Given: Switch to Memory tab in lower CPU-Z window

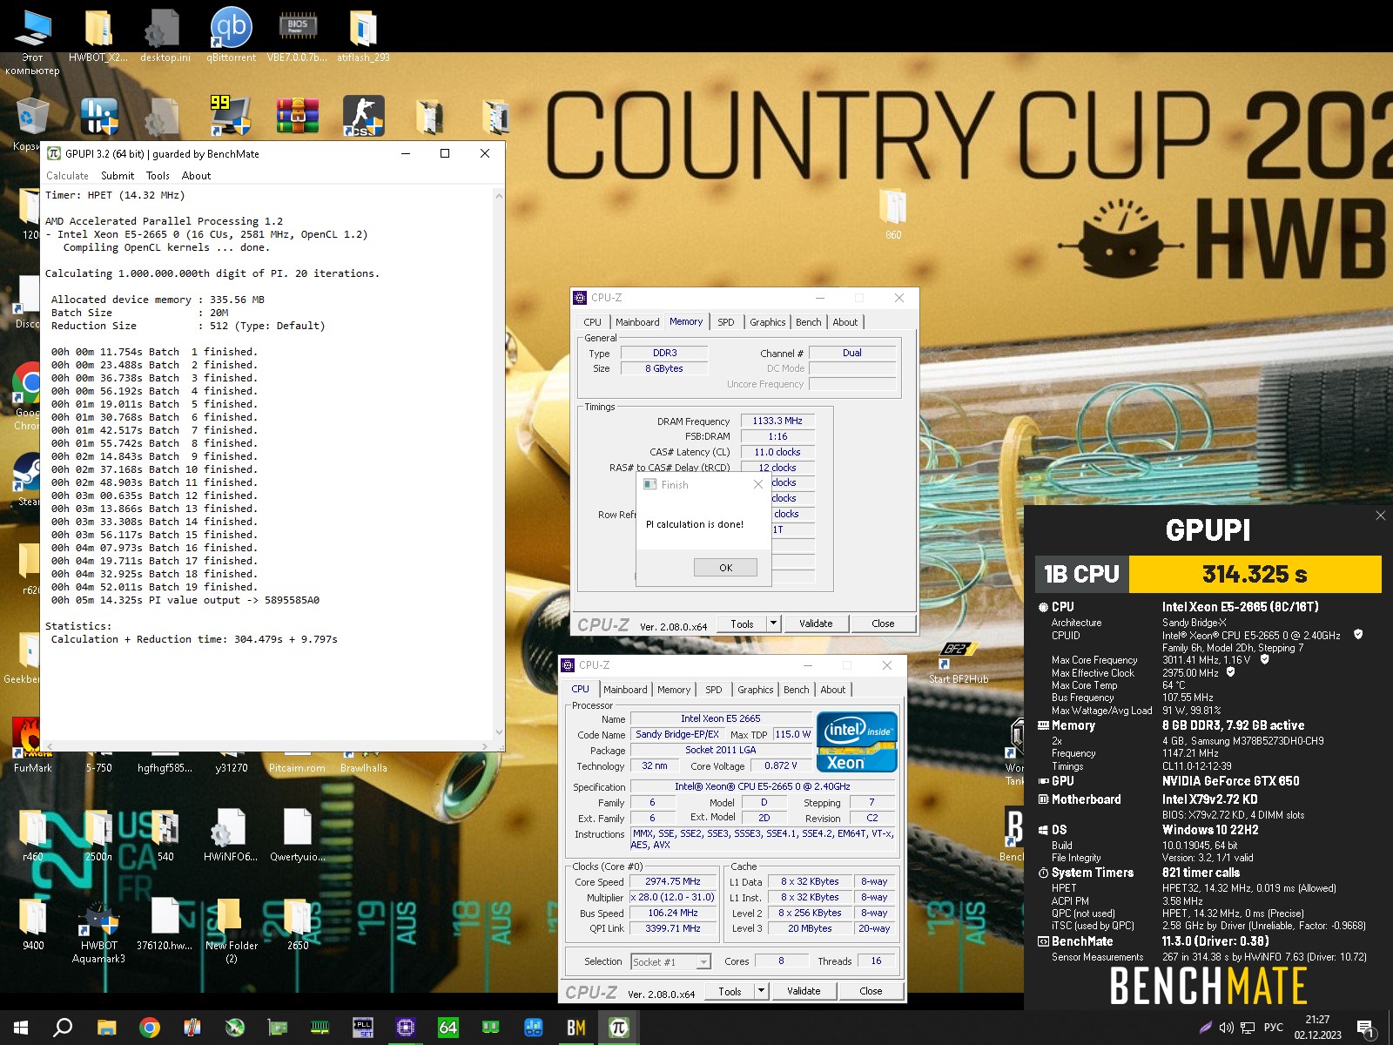Looking at the screenshot, I should pyautogui.click(x=674, y=690).
